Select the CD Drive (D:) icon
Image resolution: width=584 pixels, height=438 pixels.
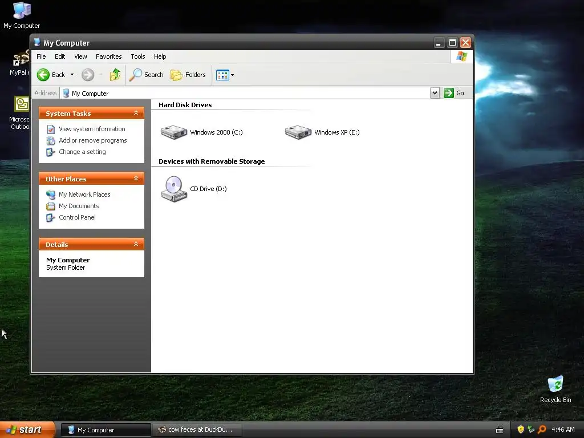[x=173, y=189]
